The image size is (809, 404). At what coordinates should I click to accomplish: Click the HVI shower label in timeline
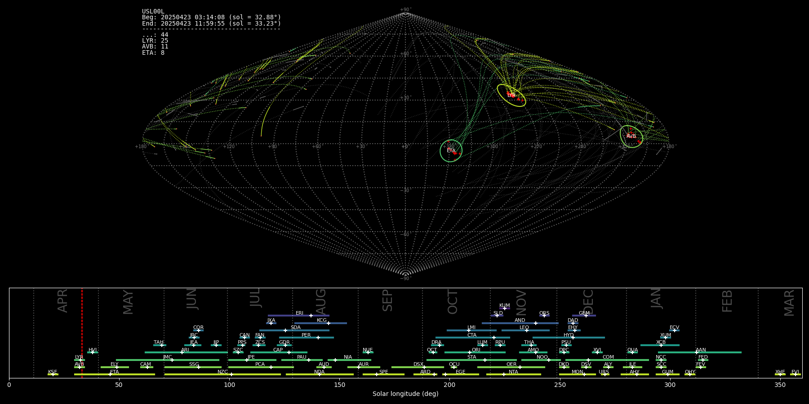(x=93, y=350)
